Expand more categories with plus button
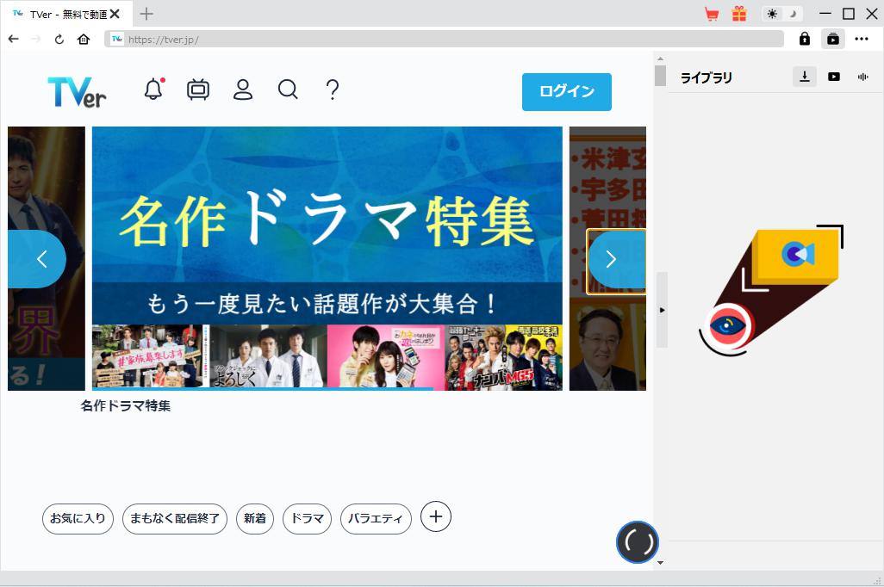This screenshot has height=587, width=884. click(x=436, y=516)
